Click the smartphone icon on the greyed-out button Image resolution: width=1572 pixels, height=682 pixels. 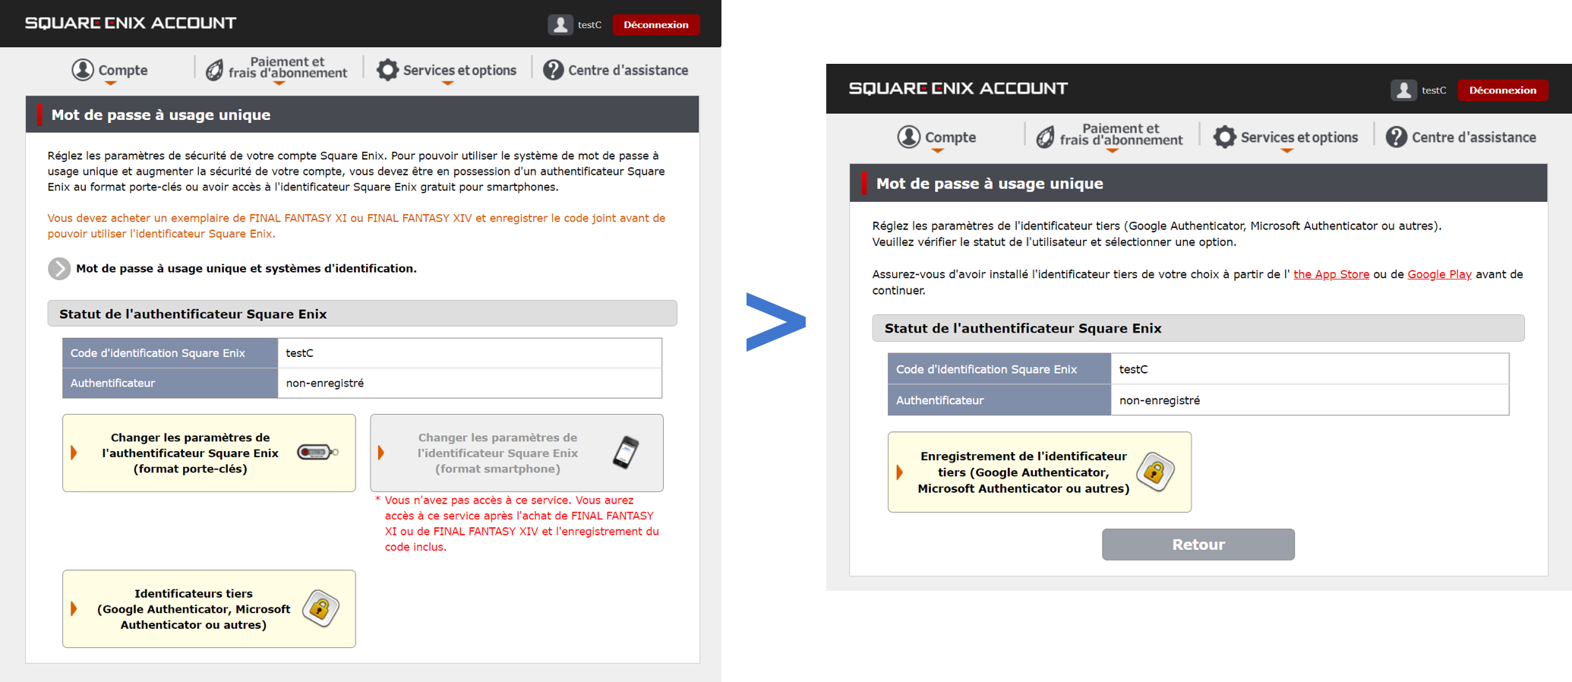click(x=626, y=453)
